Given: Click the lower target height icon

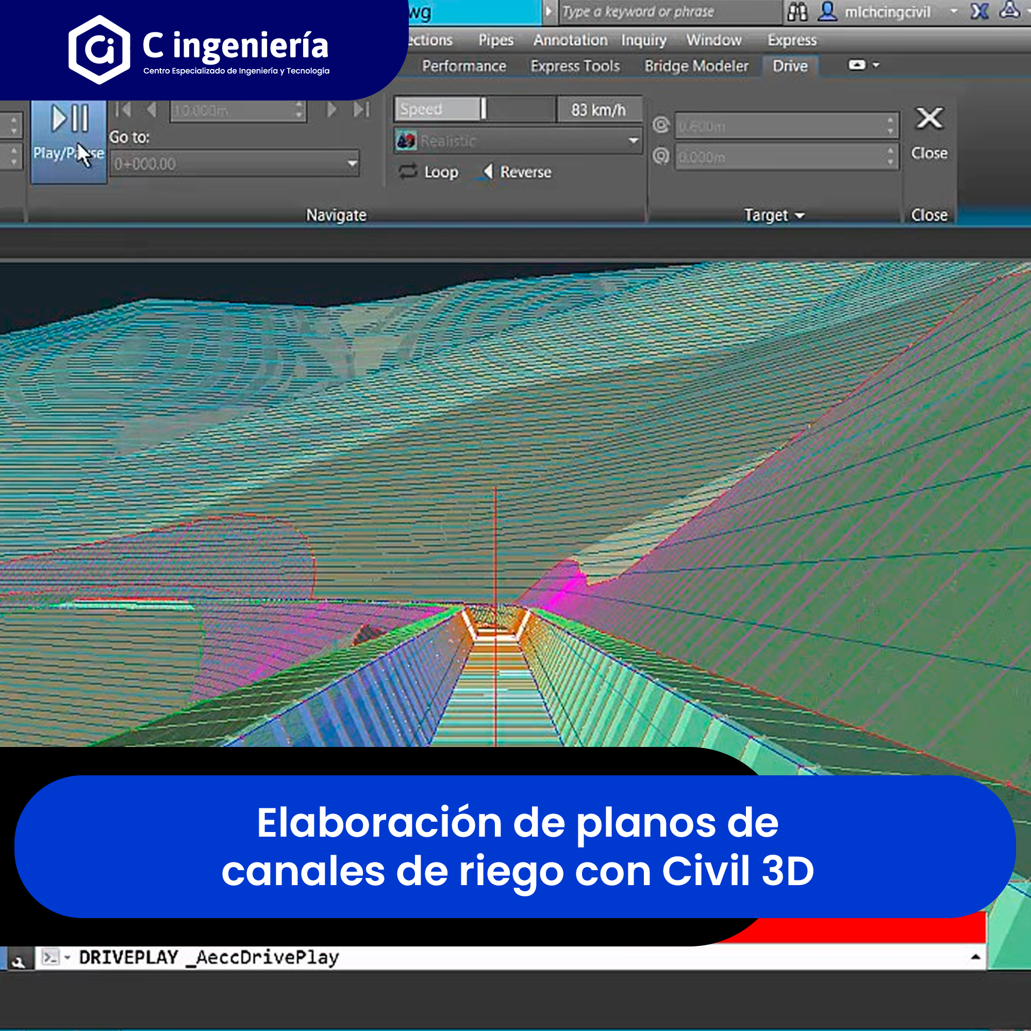Looking at the screenshot, I should pyautogui.click(x=661, y=156).
